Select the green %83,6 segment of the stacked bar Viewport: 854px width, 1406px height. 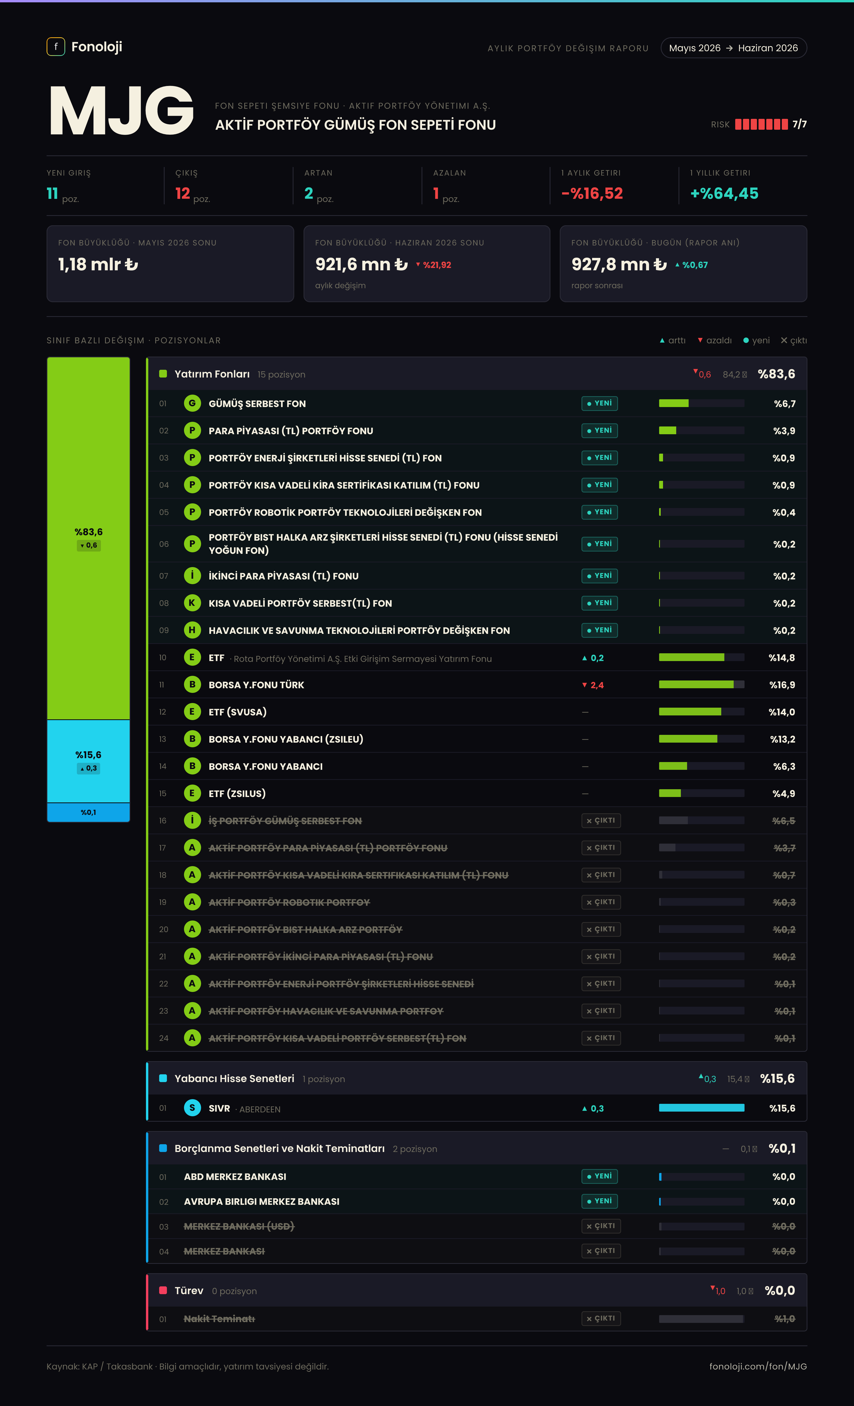(89, 538)
